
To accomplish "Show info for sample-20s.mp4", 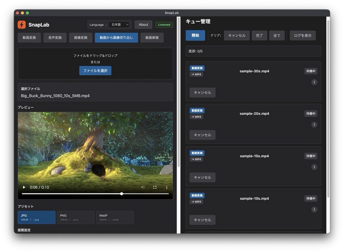I will pyautogui.click(x=314, y=125).
